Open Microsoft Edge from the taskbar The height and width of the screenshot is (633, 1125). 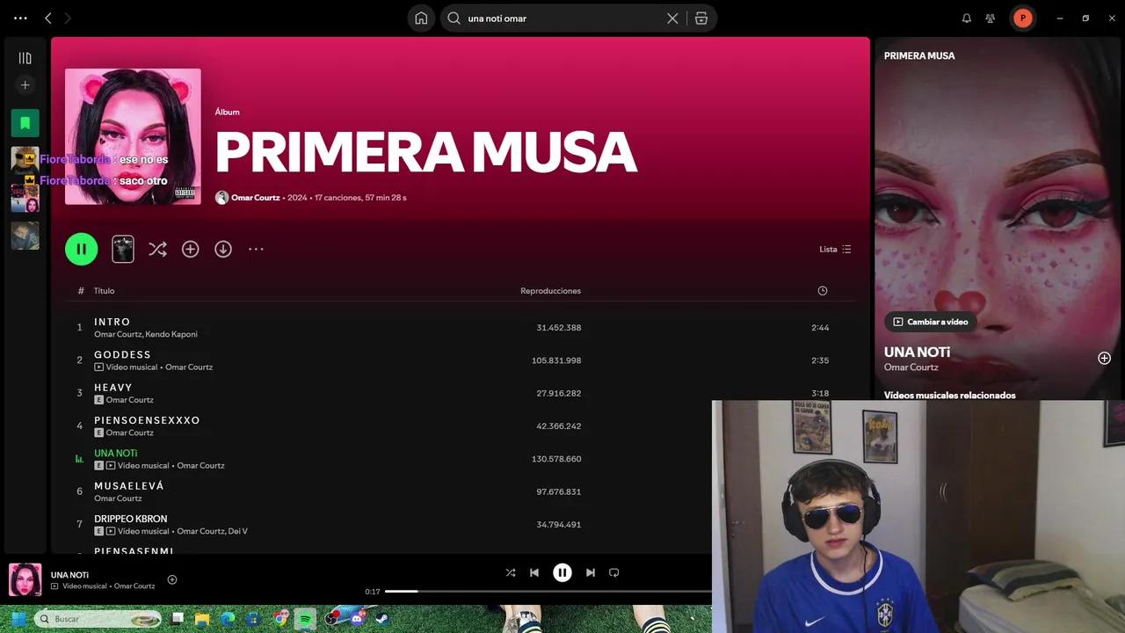228,619
